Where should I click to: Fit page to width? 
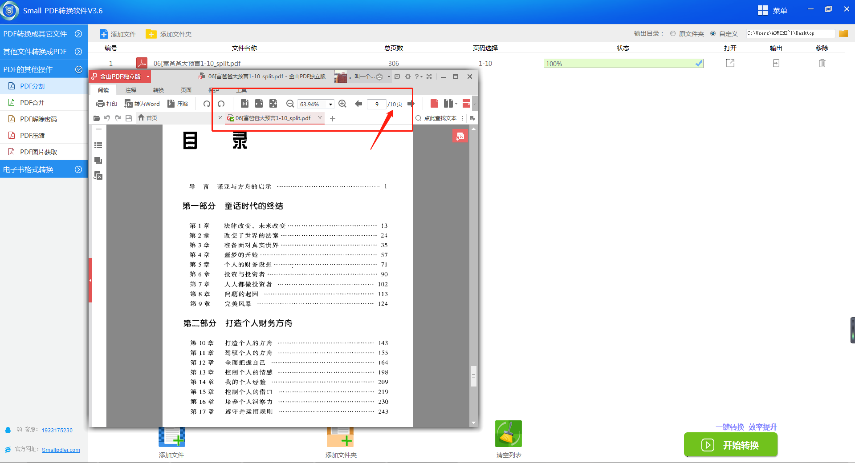coord(259,104)
